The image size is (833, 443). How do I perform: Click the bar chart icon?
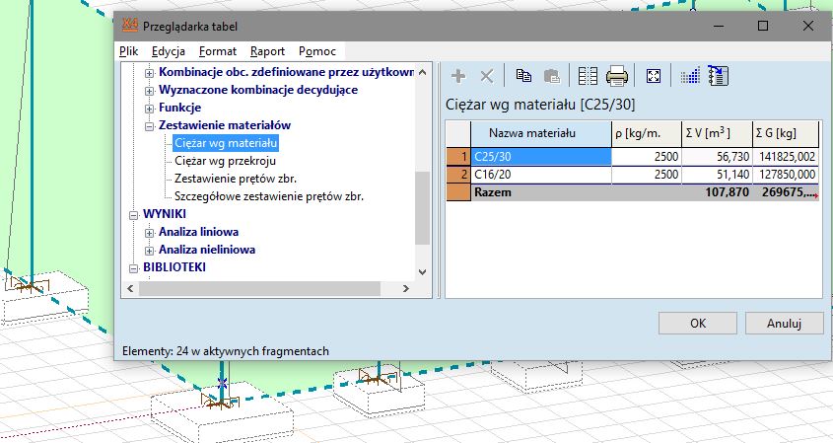click(689, 76)
